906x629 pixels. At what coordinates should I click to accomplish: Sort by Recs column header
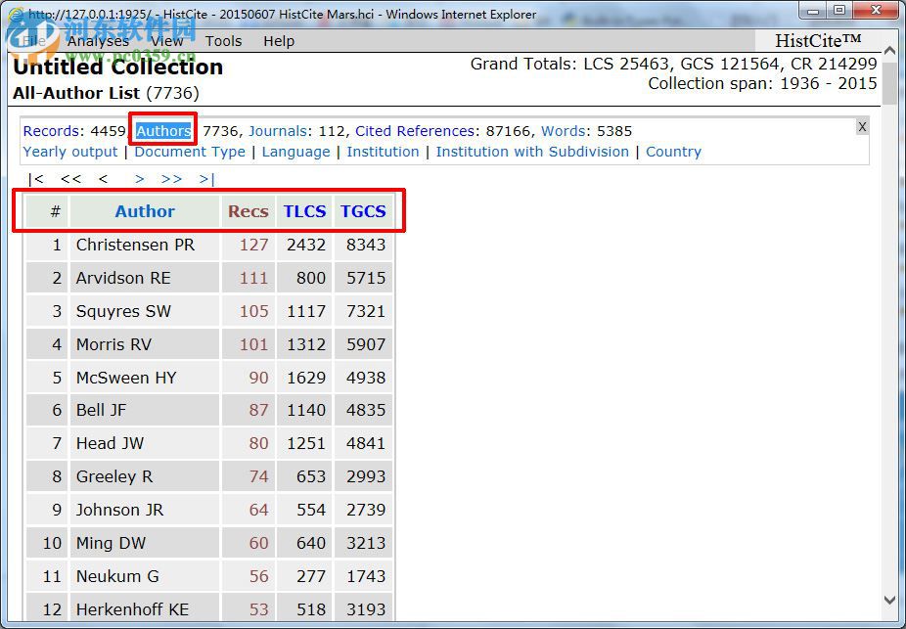[x=248, y=211]
